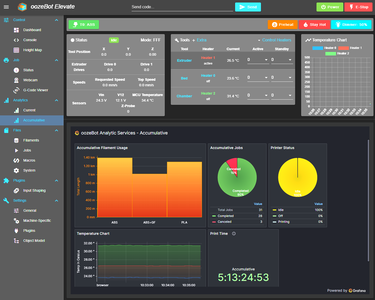Open Chamber active temperature dropdown
Viewport: 375px width, 300px height.
258,95
